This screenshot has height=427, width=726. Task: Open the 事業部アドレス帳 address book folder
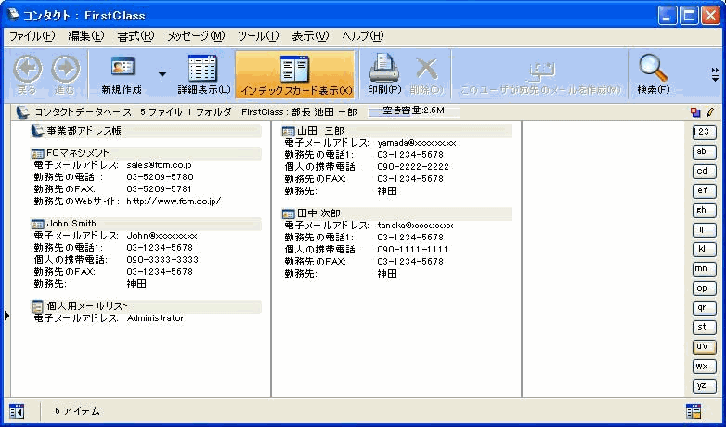point(84,131)
